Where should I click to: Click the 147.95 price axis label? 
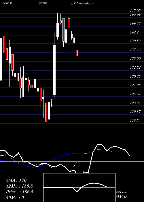coord(135,10)
